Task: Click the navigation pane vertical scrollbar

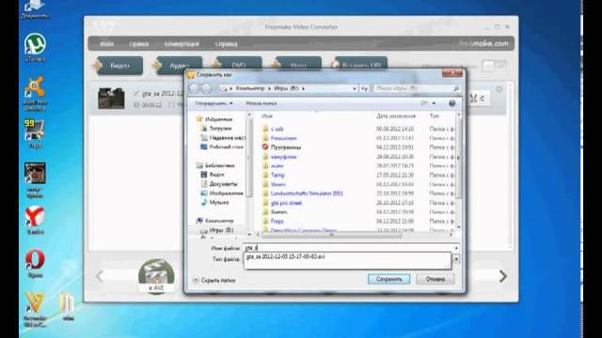Action: point(250,157)
